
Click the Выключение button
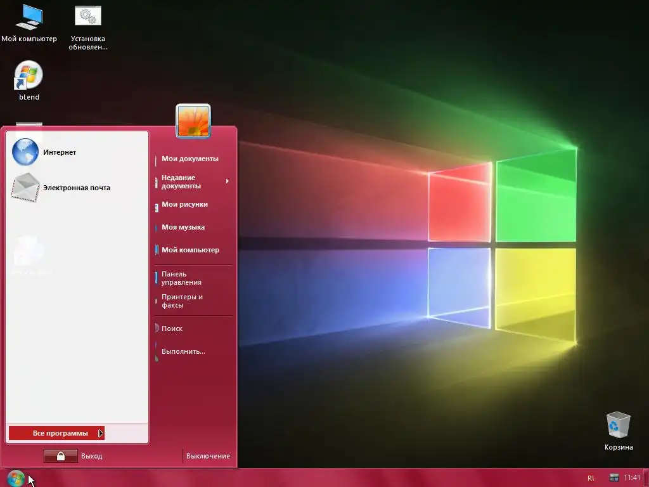pos(208,456)
